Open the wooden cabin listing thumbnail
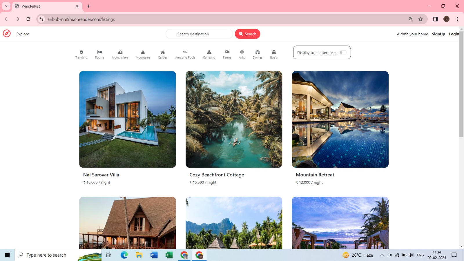 coord(128,223)
